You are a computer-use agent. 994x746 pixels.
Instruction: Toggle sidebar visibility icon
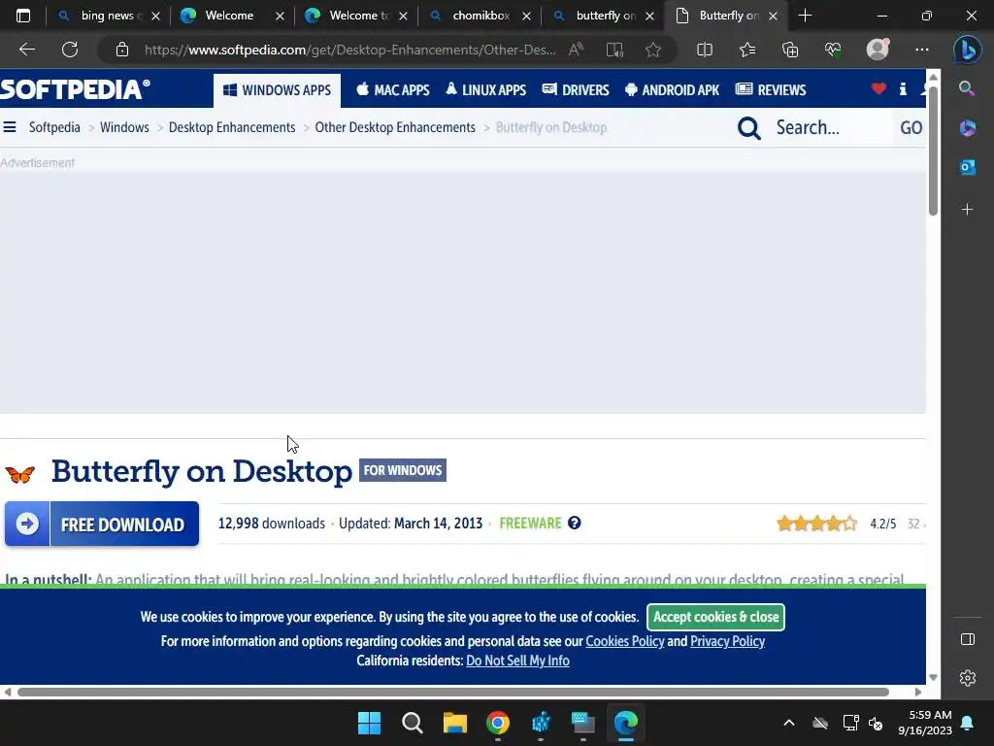(x=968, y=639)
